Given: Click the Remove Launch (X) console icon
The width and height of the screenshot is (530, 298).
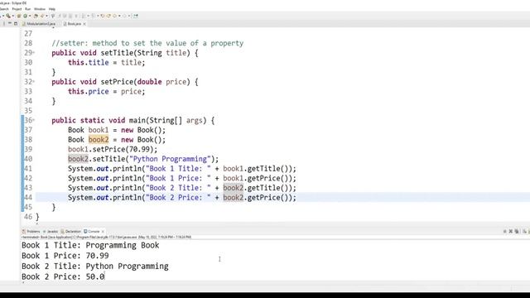Looking at the screenshot, I should click(511, 232).
